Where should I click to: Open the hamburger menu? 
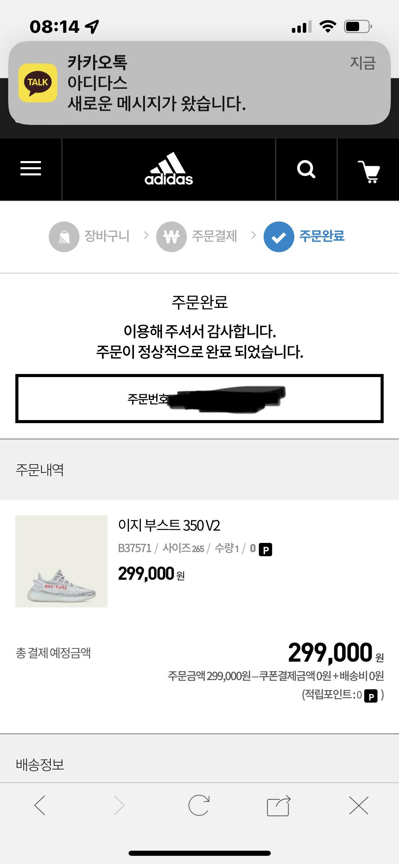click(x=31, y=169)
